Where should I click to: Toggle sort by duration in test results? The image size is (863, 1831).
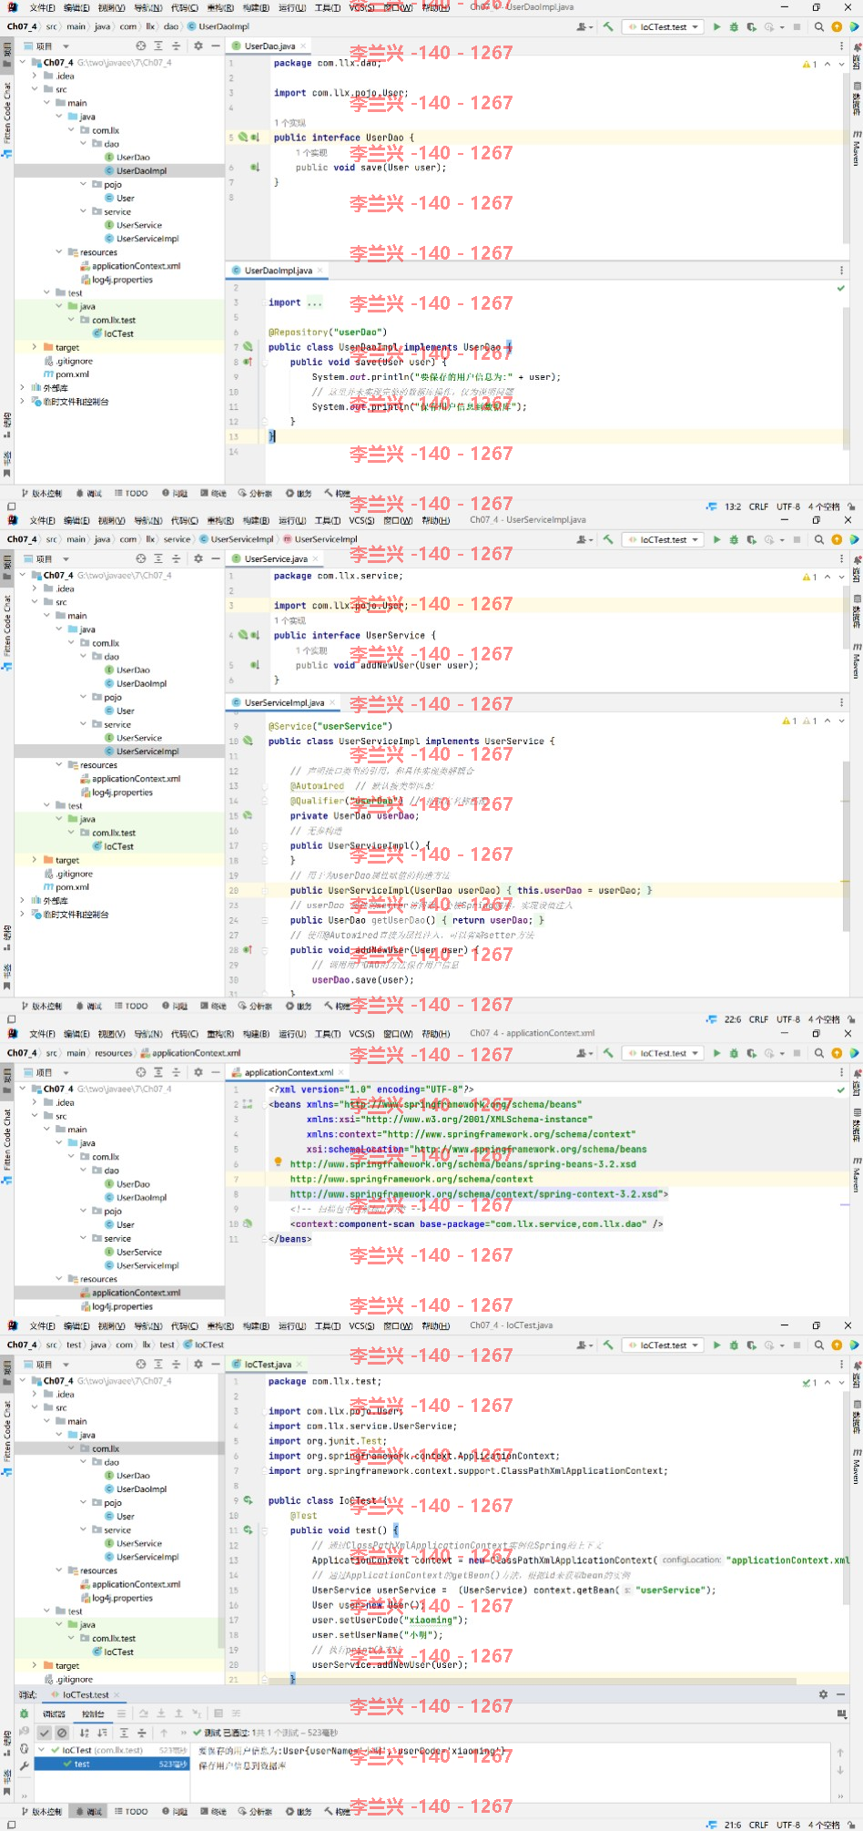tap(102, 1733)
